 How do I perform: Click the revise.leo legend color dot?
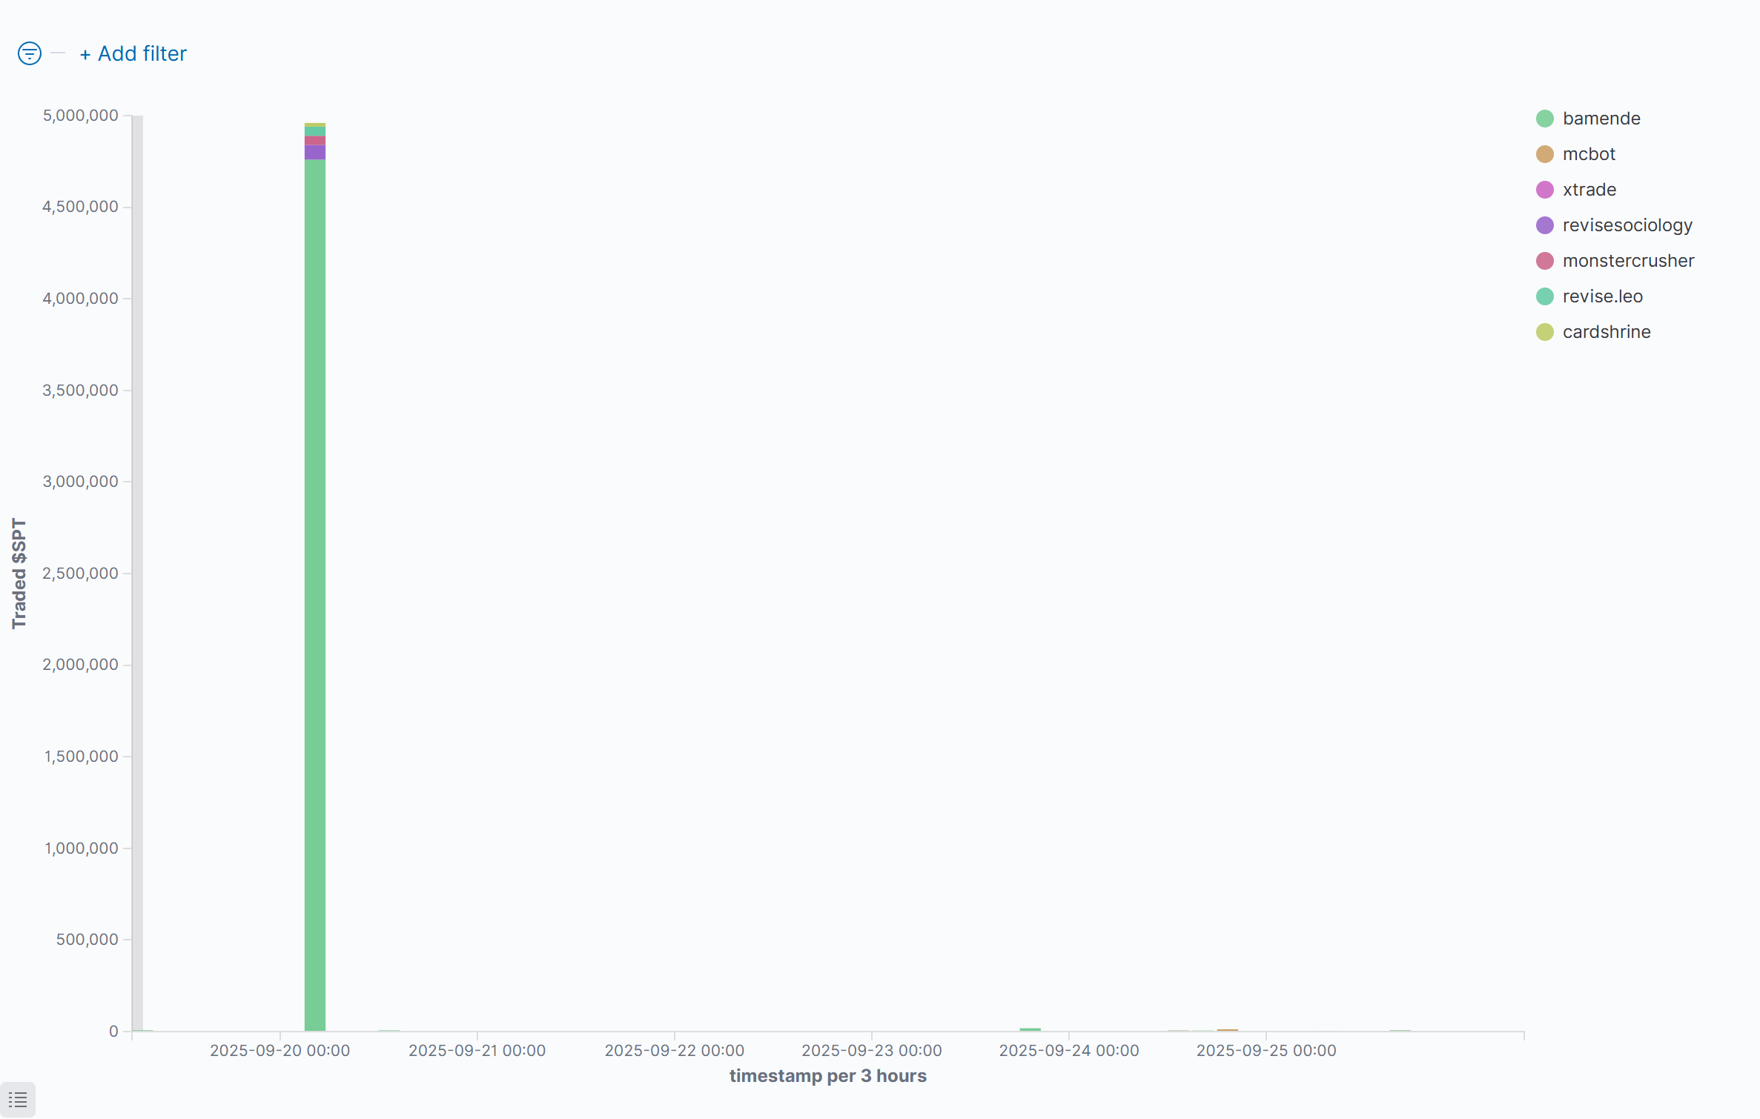tap(1545, 296)
